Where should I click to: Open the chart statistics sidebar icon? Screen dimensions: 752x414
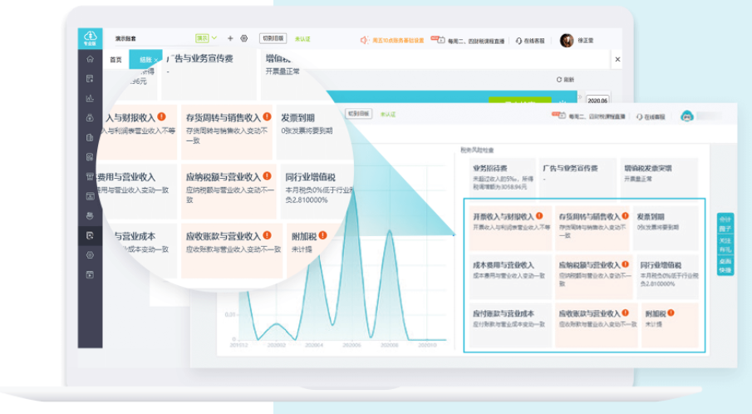(90, 98)
